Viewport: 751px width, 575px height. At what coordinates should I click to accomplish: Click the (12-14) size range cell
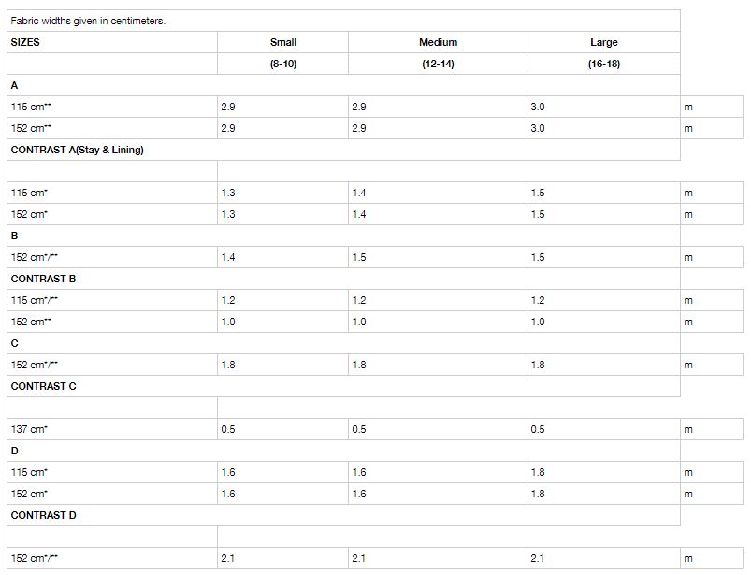[438, 64]
